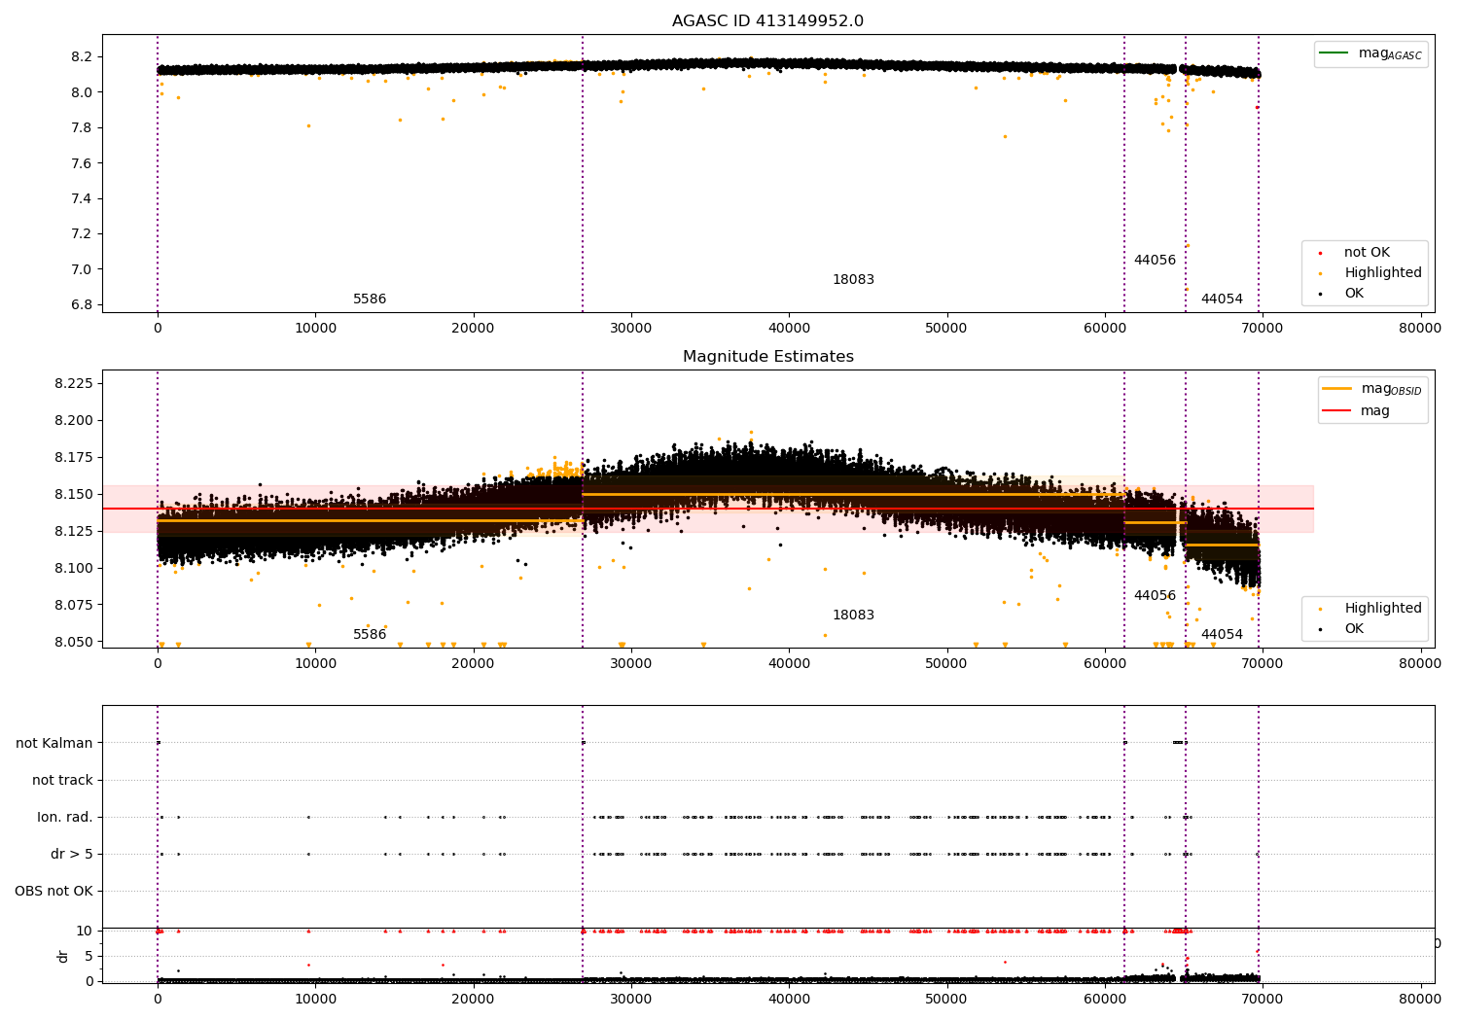Click the "not track" row label
1459x1021 pixels.
coord(62,781)
